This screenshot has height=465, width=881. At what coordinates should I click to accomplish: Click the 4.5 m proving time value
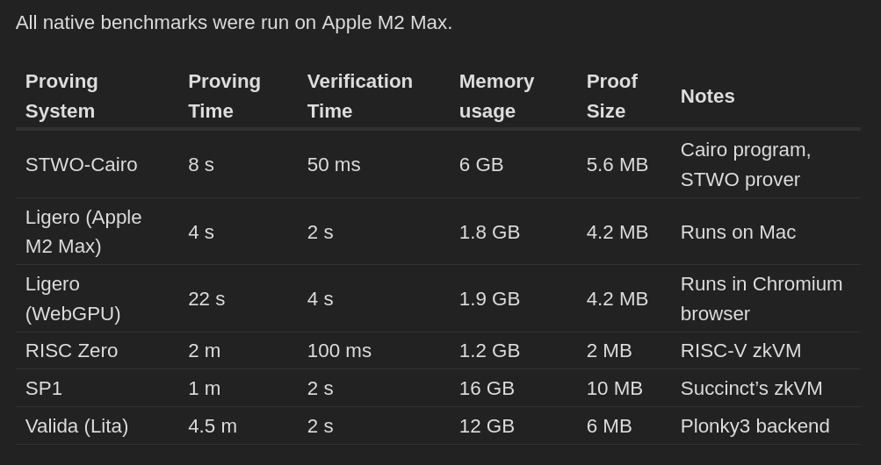[x=213, y=426]
